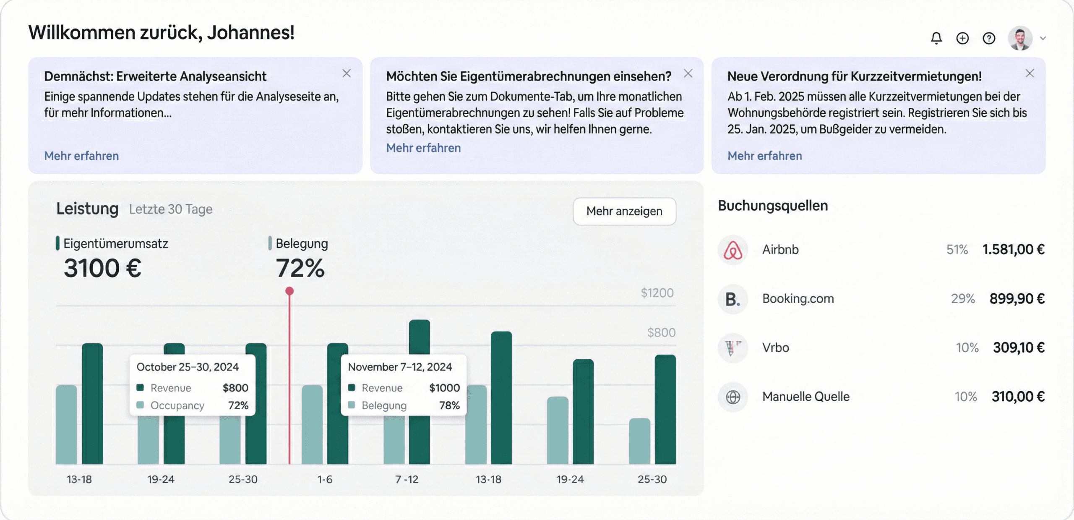Open the help question mark icon
This screenshot has width=1074, height=520.
click(989, 38)
